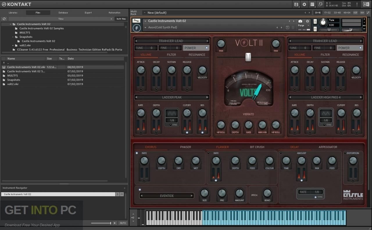Open the workspace layout menu icon
The image size is (372, 230).
pos(312,4)
